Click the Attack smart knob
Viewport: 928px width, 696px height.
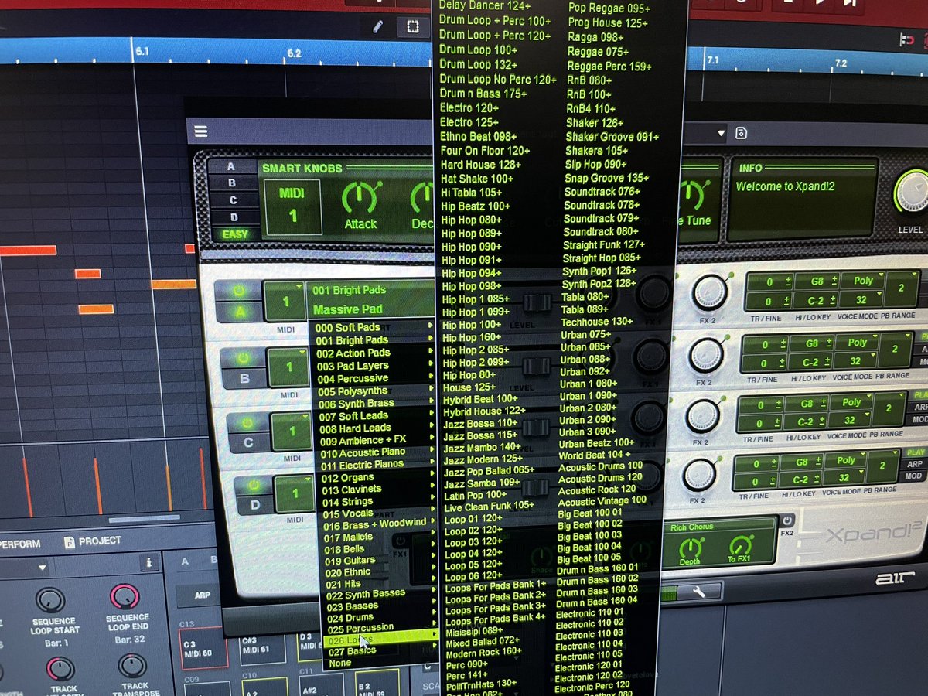(360, 198)
